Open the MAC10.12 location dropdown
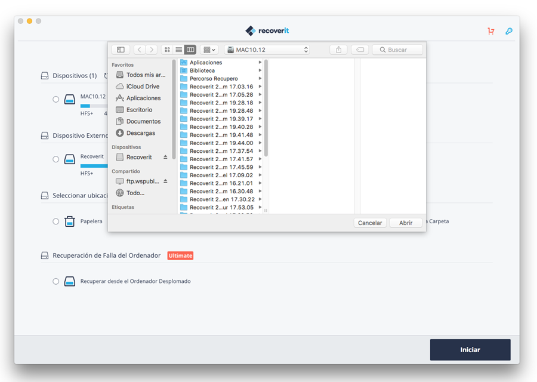Viewport: 537px width, 382px height. click(267, 50)
